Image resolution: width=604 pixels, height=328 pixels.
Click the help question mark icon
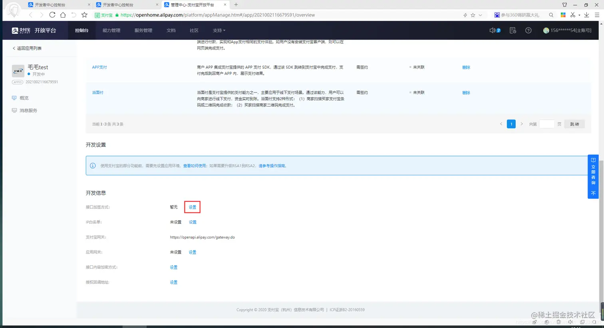[528, 30]
